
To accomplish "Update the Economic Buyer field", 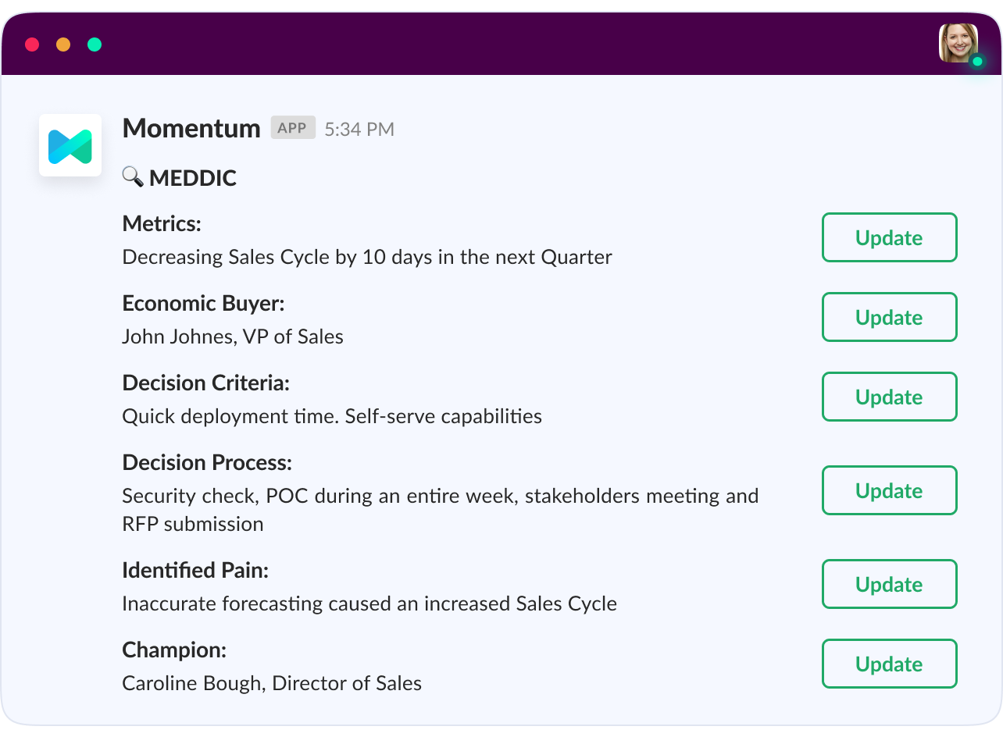I will point(889,317).
